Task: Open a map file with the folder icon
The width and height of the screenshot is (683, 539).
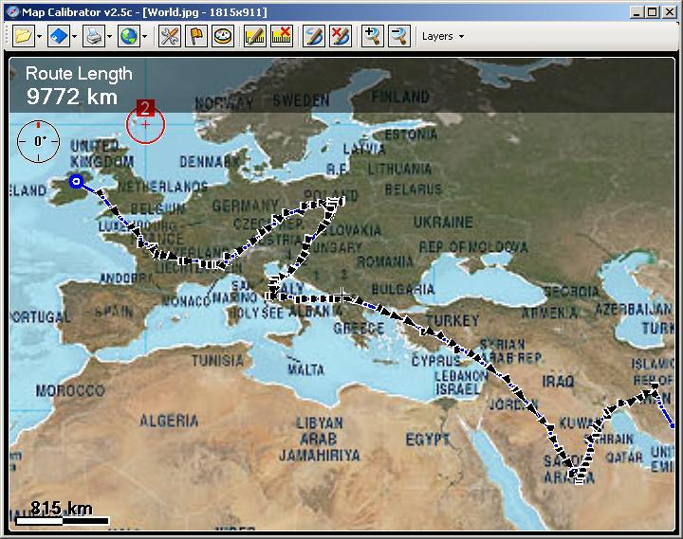Action: pos(24,36)
